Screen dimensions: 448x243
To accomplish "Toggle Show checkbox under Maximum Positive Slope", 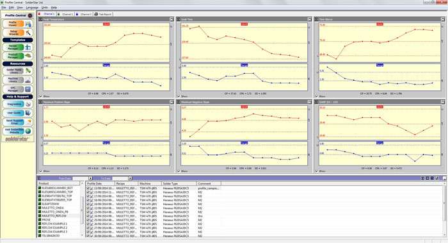I will coord(41,171).
